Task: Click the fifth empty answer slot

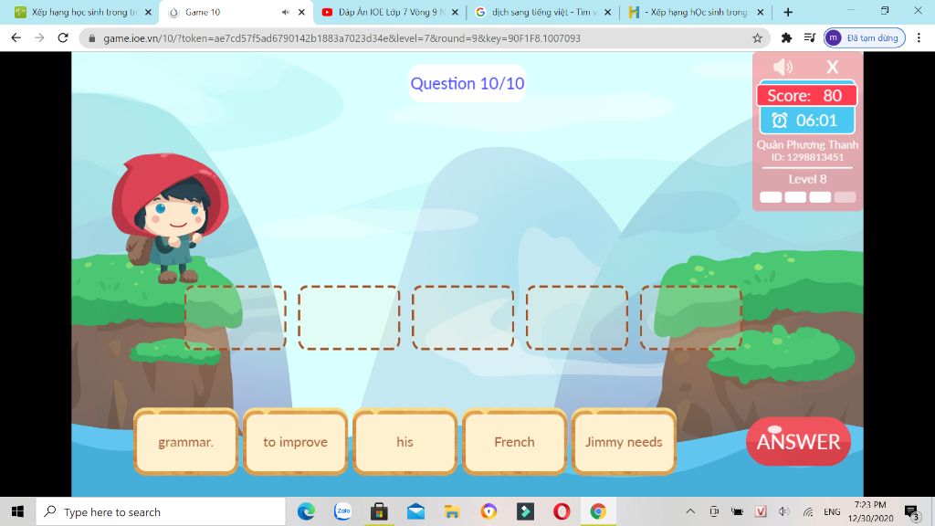Action: [x=691, y=317]
